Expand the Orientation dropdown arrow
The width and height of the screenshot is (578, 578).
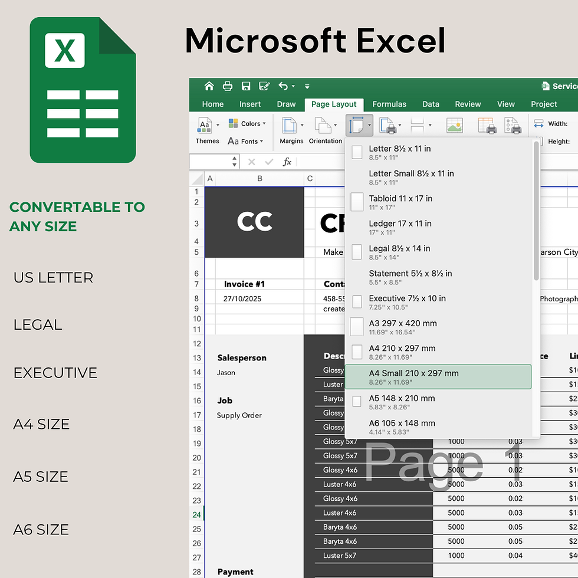tap(336, 125)
